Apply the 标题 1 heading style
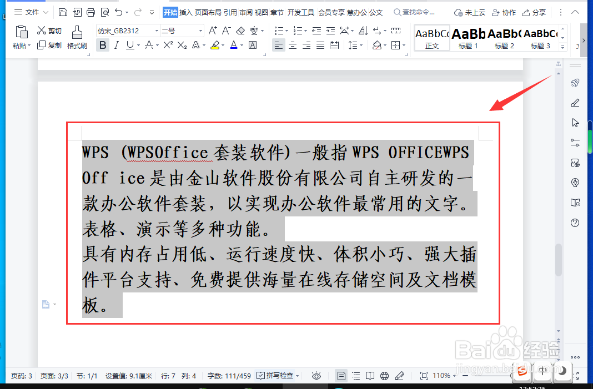Screen dimensions: 593x389 point(468,38)
